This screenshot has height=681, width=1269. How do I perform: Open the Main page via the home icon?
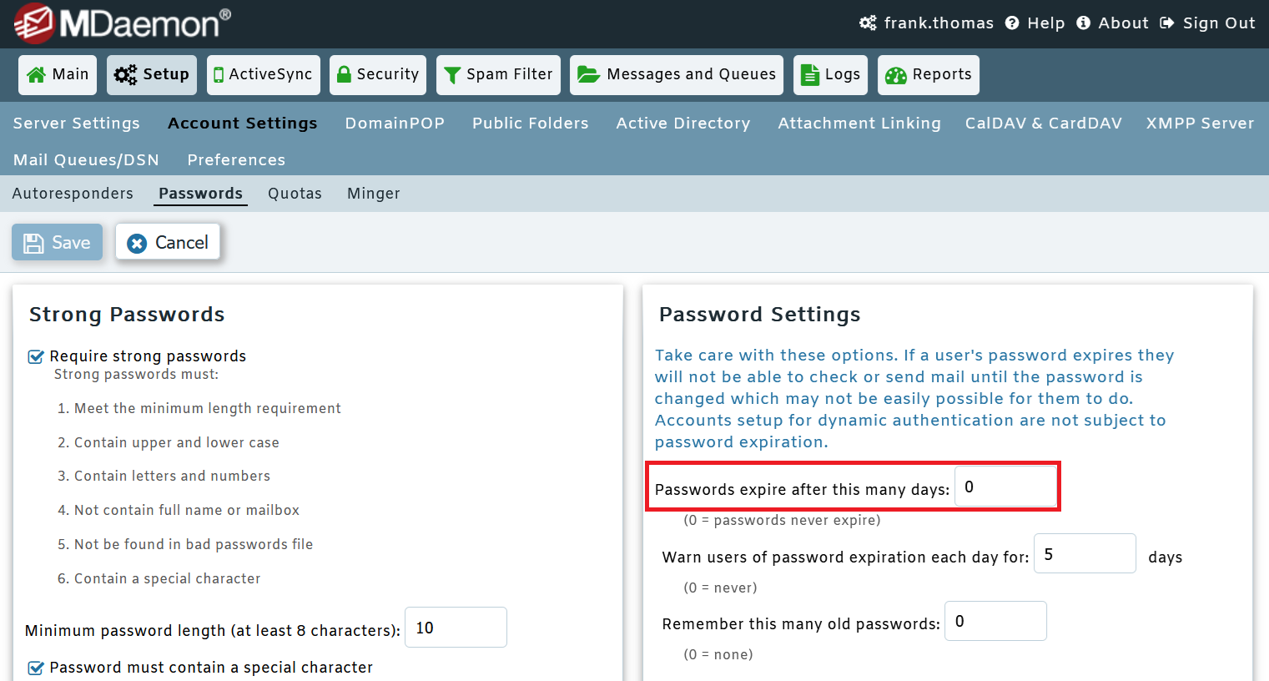coord(38,74)
